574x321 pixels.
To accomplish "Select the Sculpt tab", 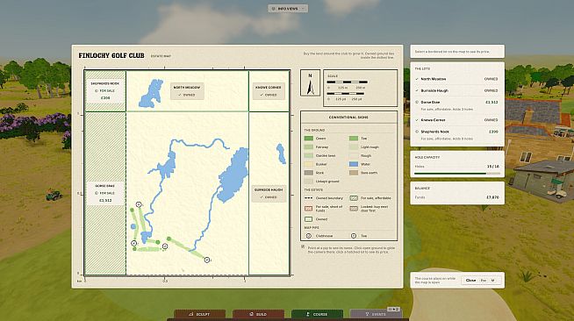I will point(199,314).
